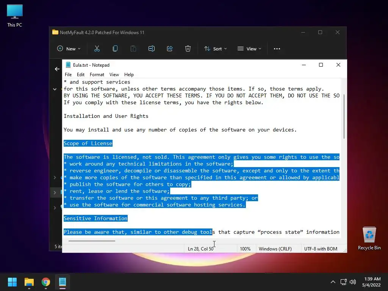Open the New dropdown in File Explorer
The image size is (388, 291).
coord(69,49)
